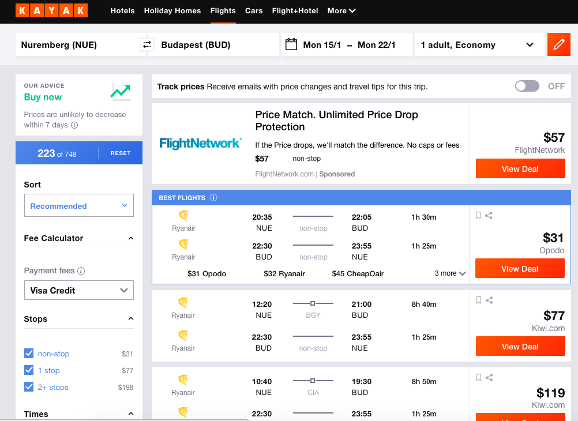Open the Recommended sort dropdown
Viewport: 578px width, 421px height.
pyautogui.click(x=79, y=205)
